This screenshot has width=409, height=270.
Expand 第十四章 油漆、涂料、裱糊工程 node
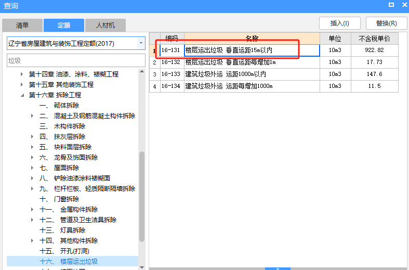(22, 74)
